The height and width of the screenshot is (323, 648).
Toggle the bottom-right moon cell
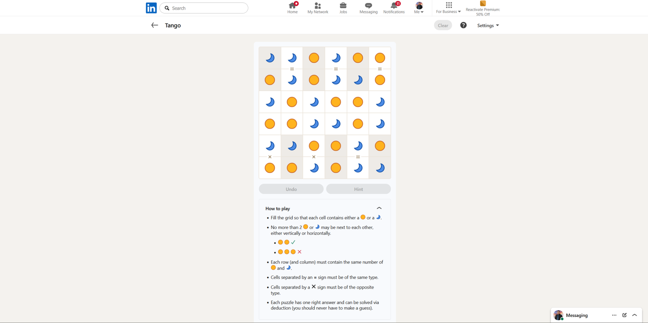[380, 168]
